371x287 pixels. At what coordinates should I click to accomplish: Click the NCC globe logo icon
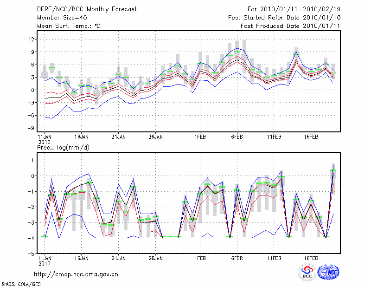(328, 272)
